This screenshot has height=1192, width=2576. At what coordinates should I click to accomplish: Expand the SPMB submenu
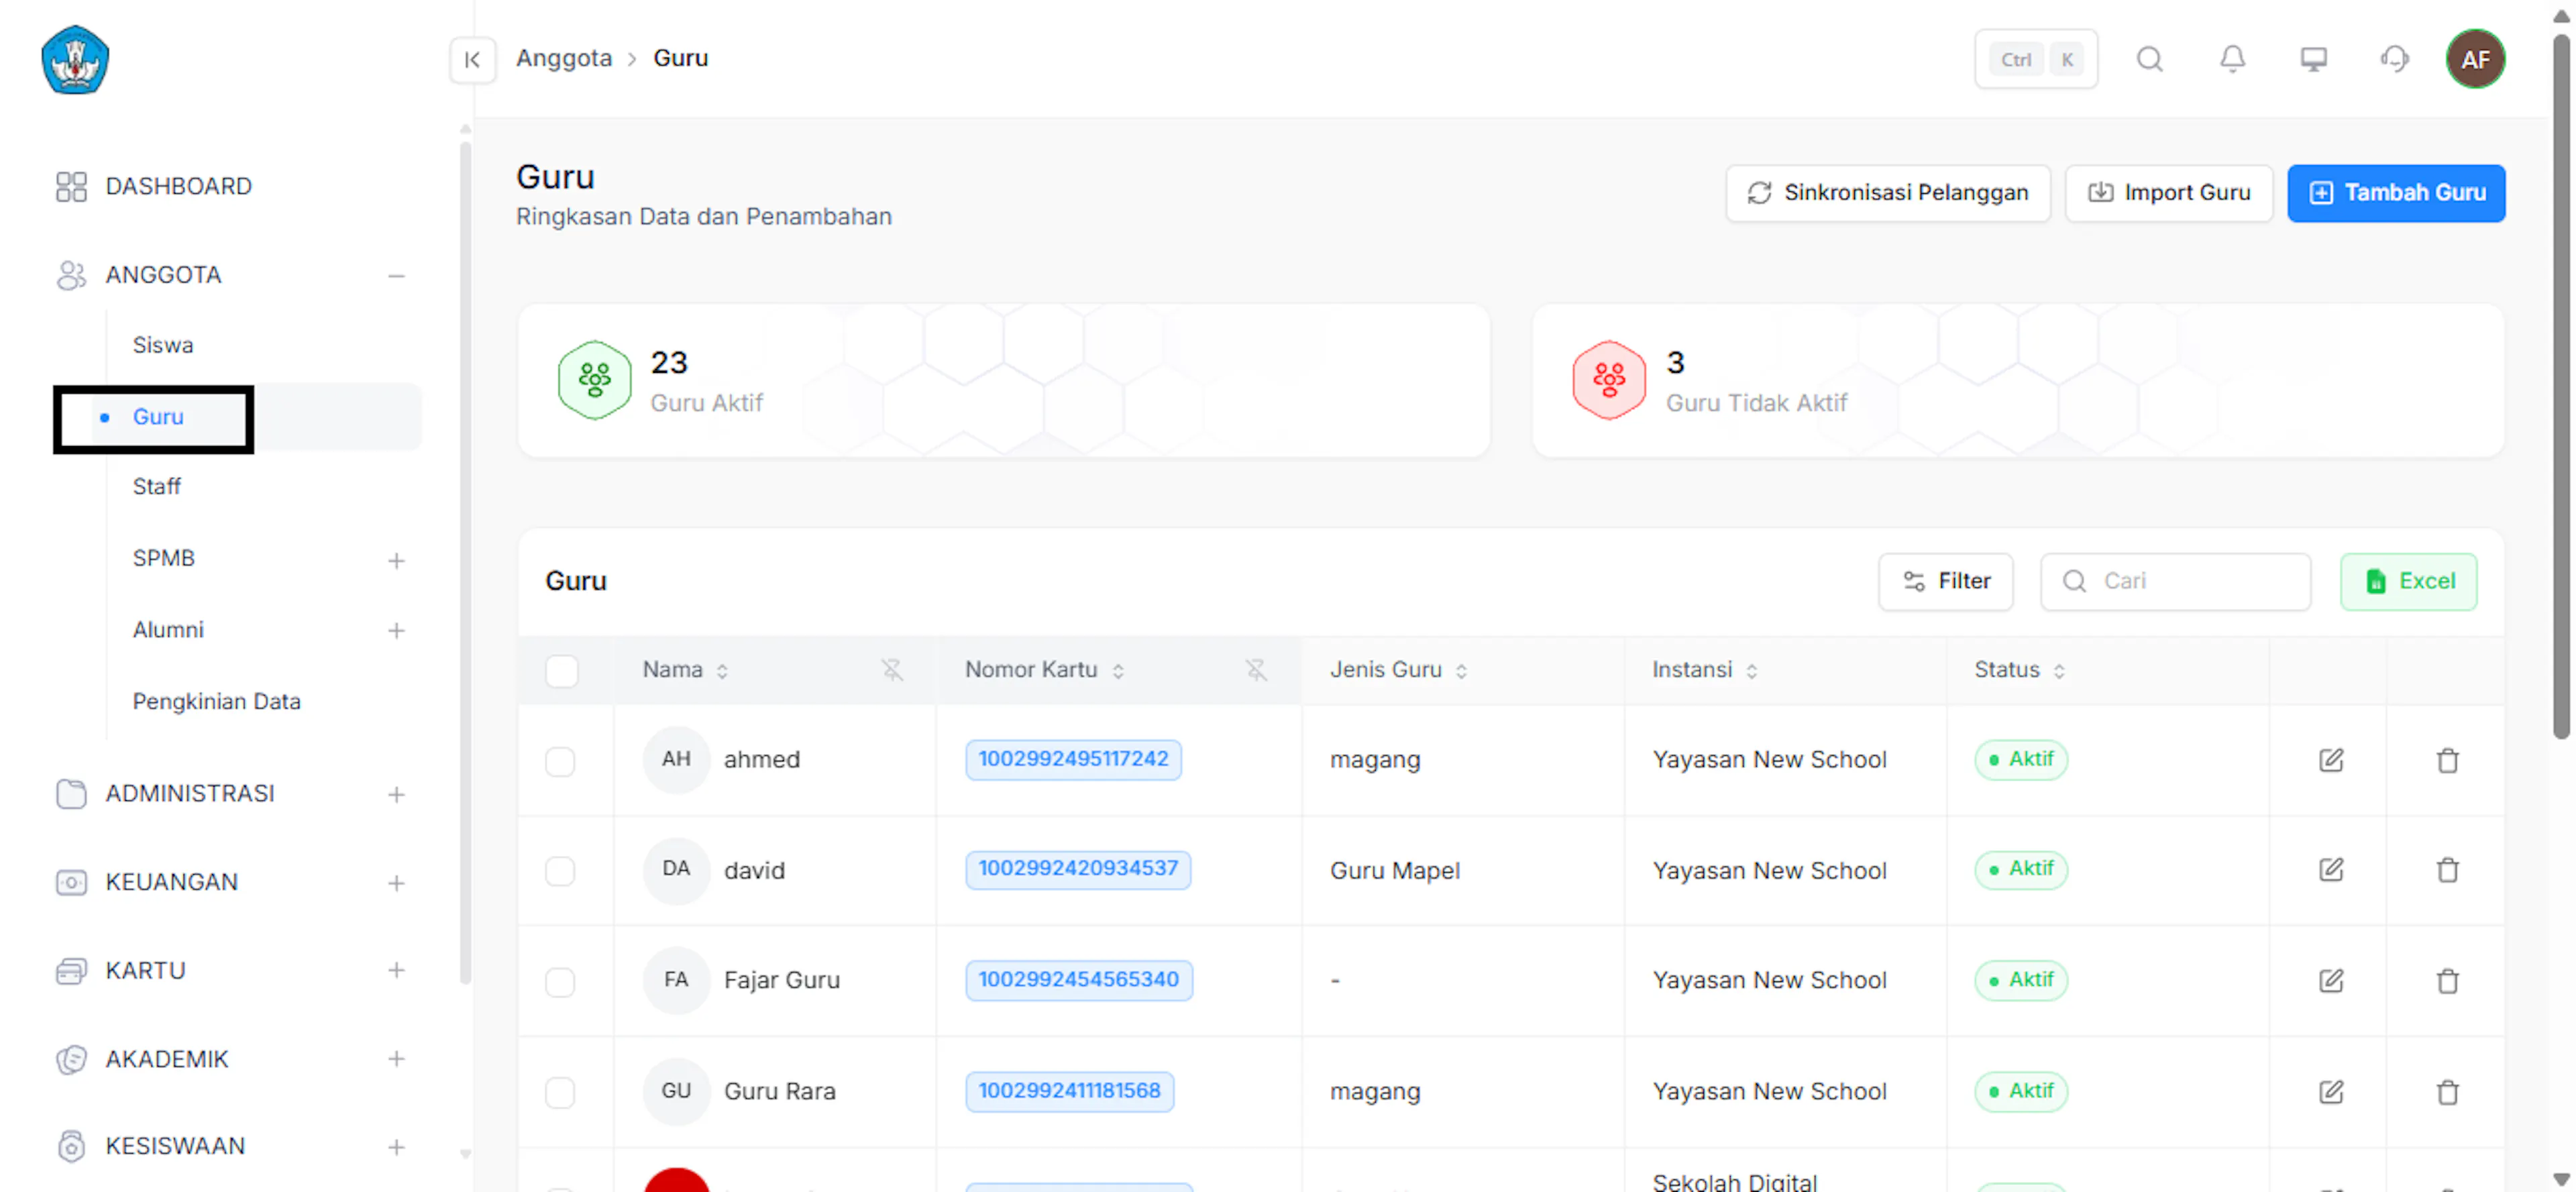coord(396,560)
